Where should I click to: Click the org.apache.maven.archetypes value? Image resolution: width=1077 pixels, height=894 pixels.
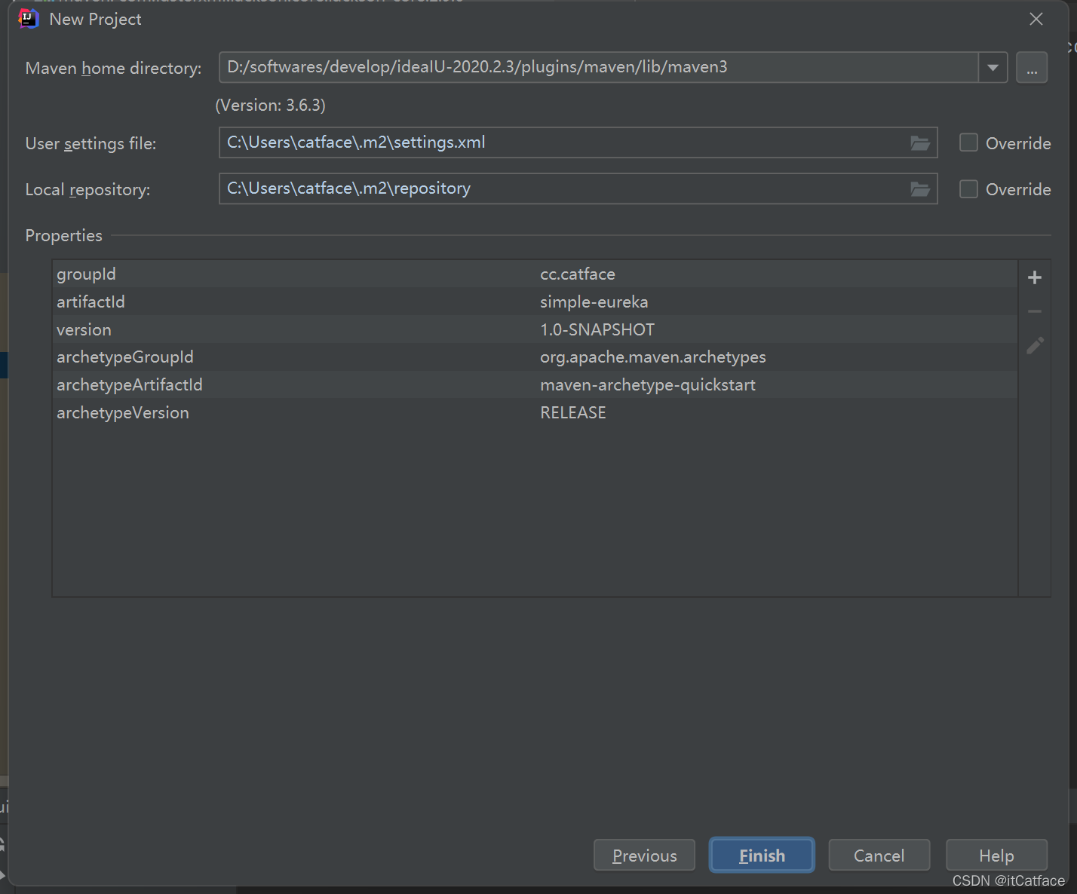[653, 357]
